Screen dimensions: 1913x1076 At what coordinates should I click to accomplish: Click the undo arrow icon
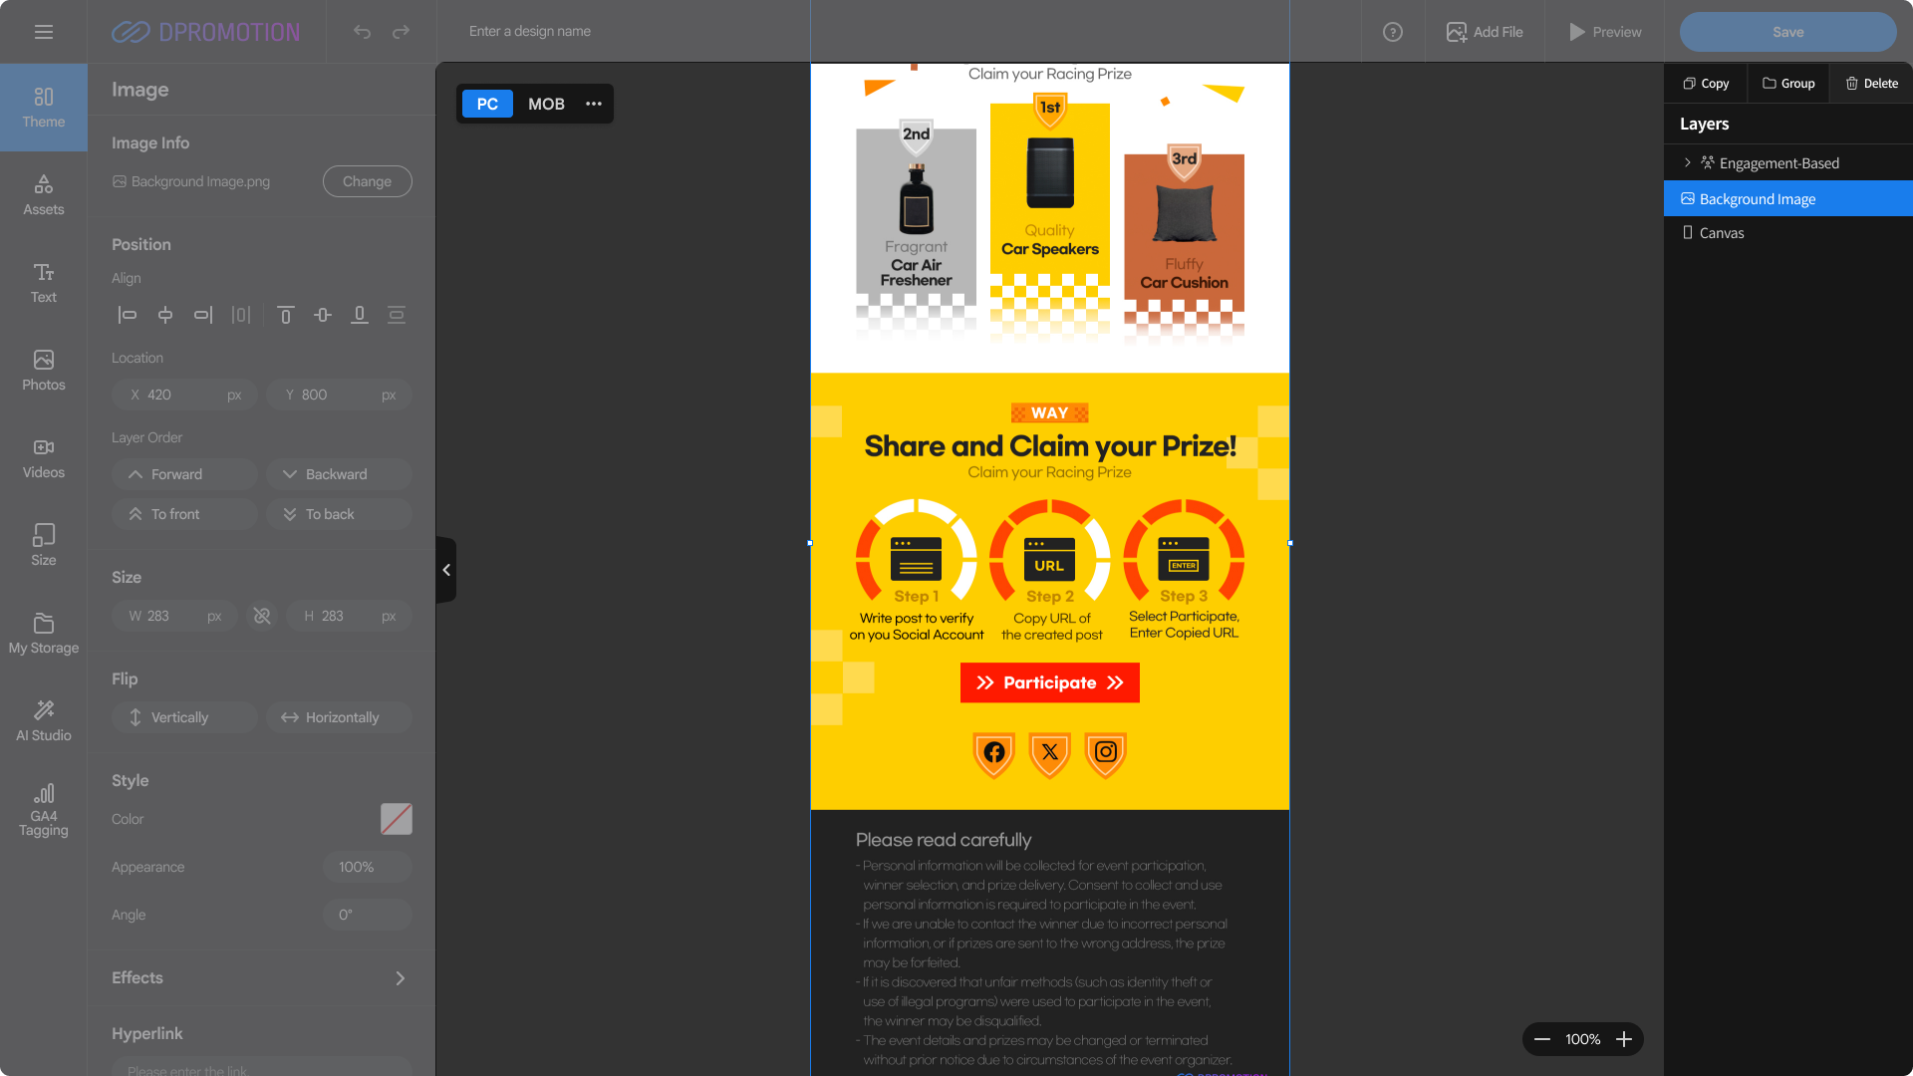tap(362, 32)
